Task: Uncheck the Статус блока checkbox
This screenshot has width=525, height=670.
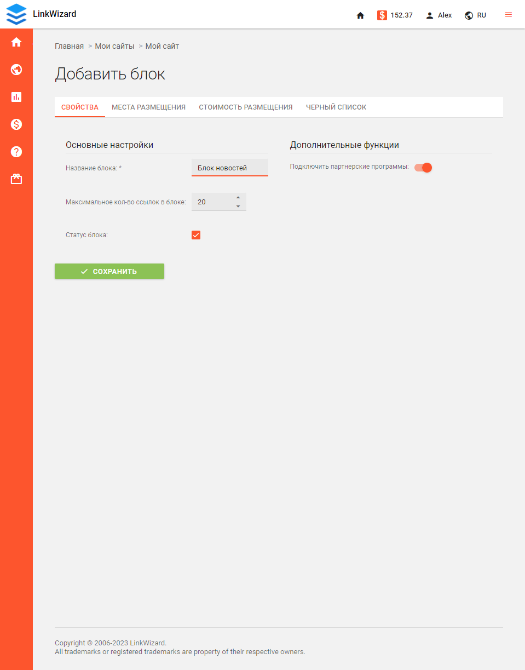Action: click(196, 234)
